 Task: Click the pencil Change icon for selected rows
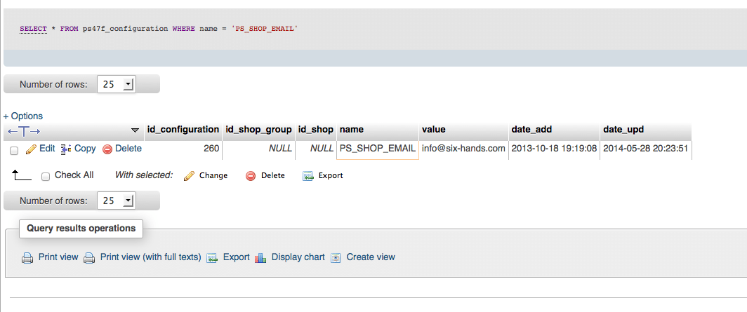pyautogui.click(x=189, y=176)
